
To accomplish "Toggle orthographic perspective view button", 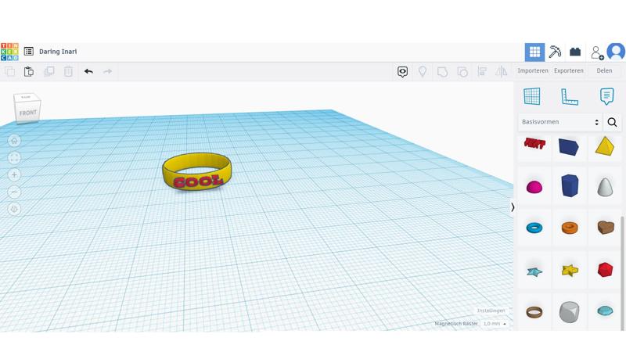I will (14, 209).
